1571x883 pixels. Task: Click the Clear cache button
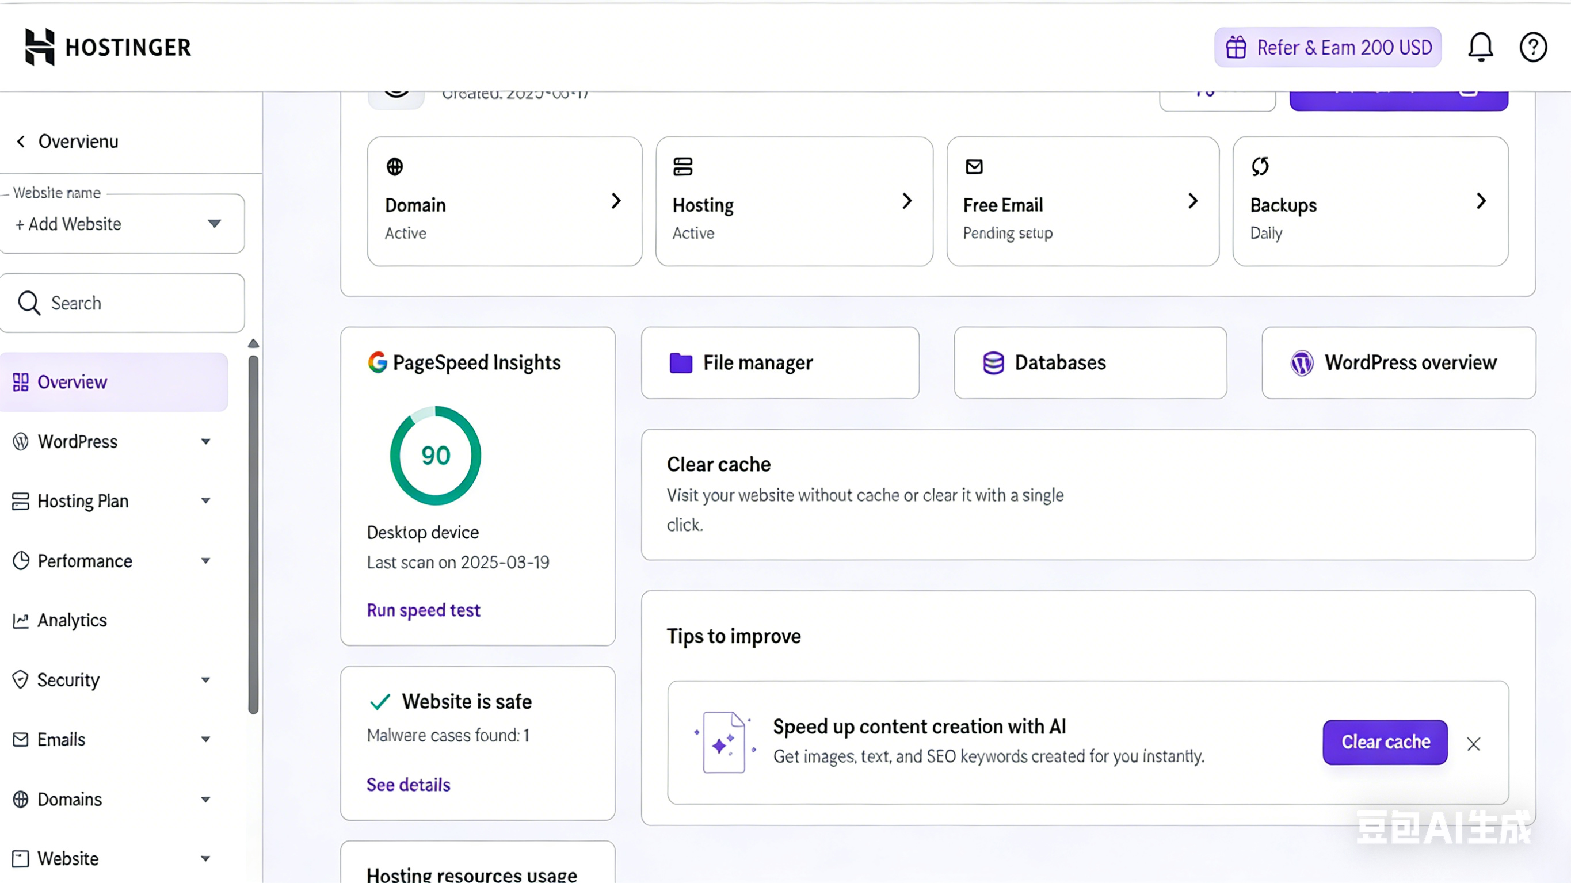click(x=1385, y=742)
